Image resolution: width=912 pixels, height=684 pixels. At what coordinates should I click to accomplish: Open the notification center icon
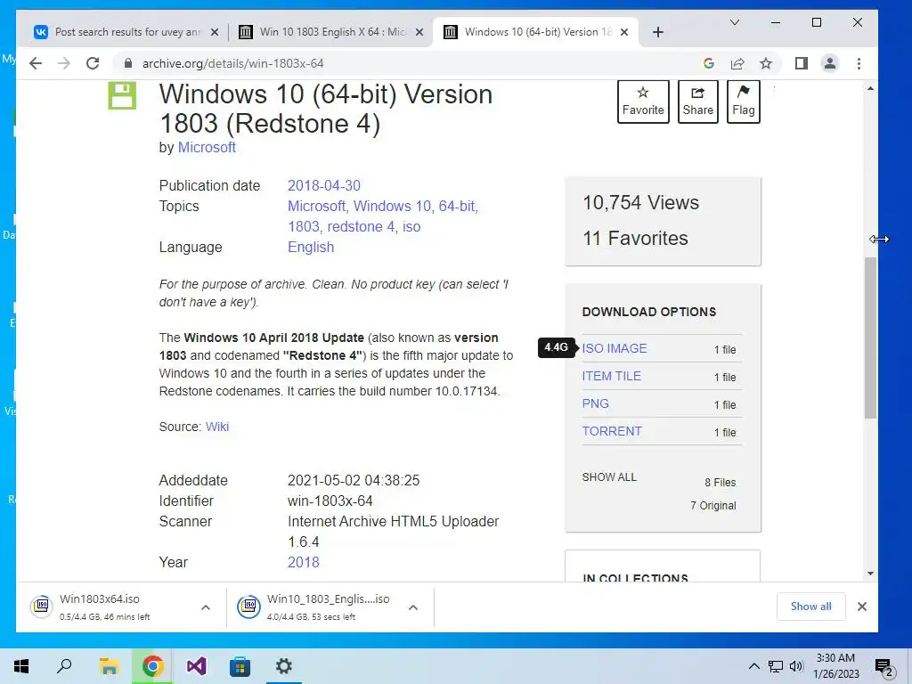[884, 667]
